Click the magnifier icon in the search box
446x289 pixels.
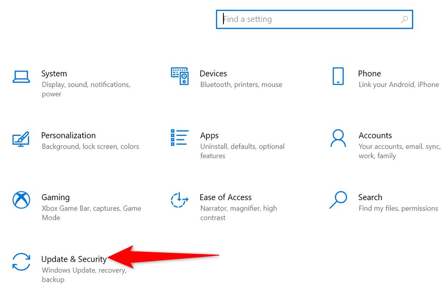point(404,19)
